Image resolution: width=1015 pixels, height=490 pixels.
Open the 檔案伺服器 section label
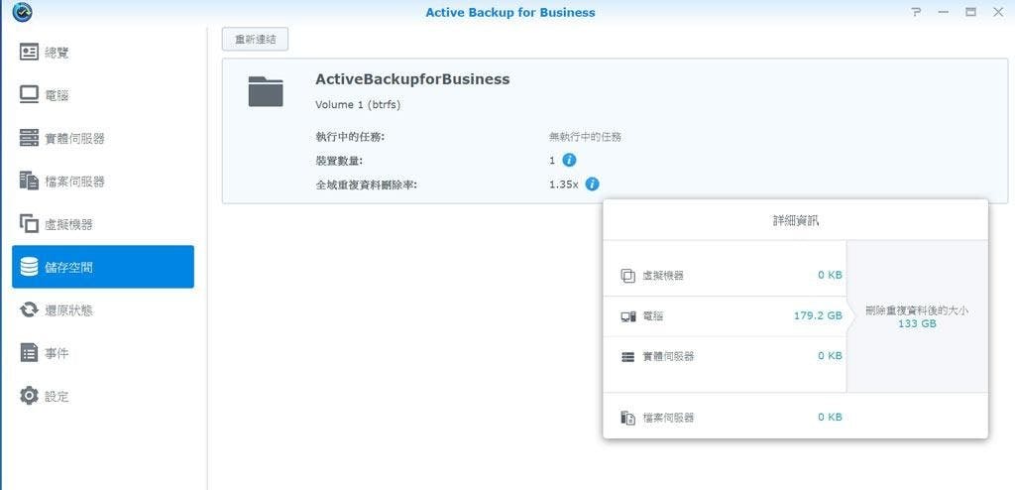tap(74, 182)
